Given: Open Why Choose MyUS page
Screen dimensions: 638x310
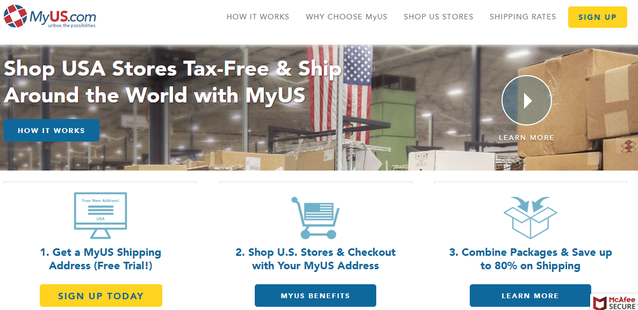Looking at the screenshot, I should tap(347, 17).
